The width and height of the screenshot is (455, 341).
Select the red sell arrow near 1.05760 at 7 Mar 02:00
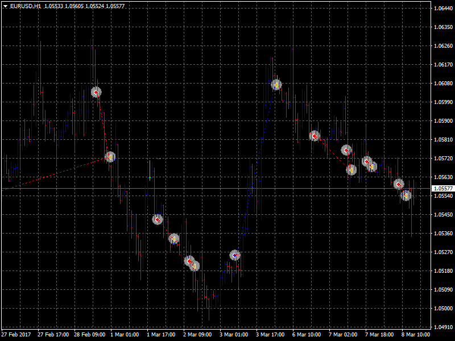point(346,150)
